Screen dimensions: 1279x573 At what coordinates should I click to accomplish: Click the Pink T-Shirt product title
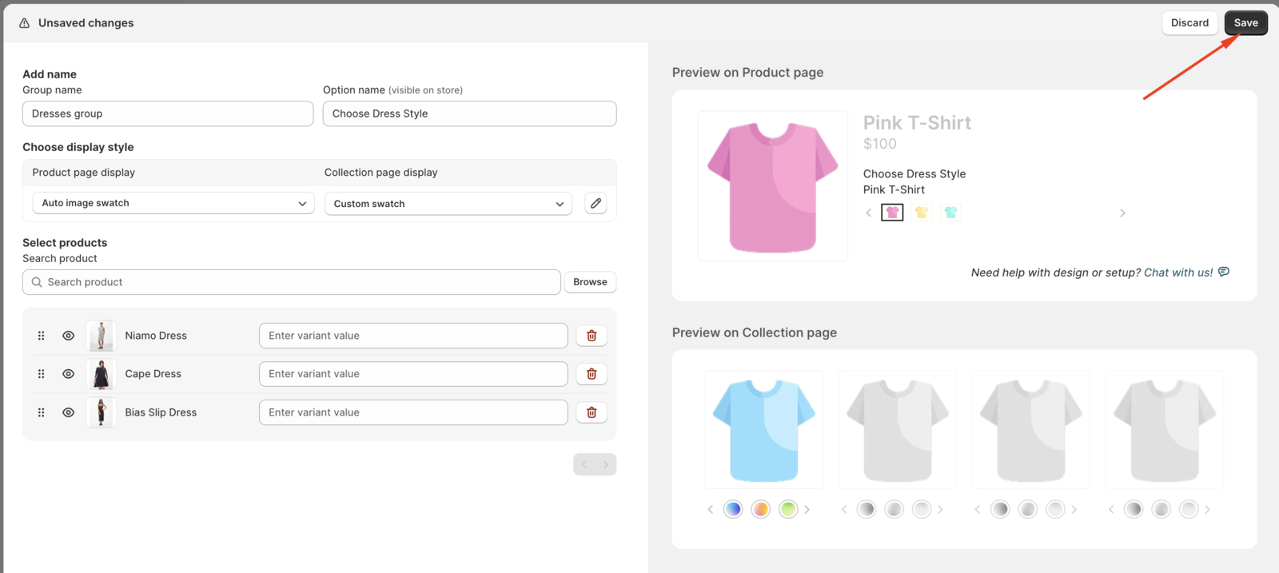[917, 123]
